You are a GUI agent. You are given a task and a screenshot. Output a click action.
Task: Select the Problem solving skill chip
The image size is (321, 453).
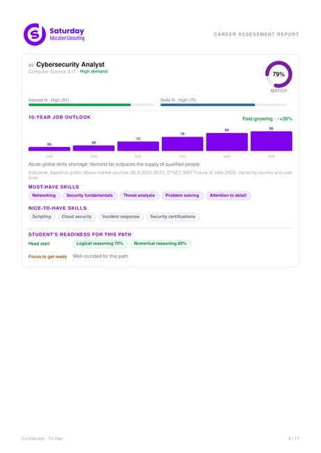pos(182,196)
